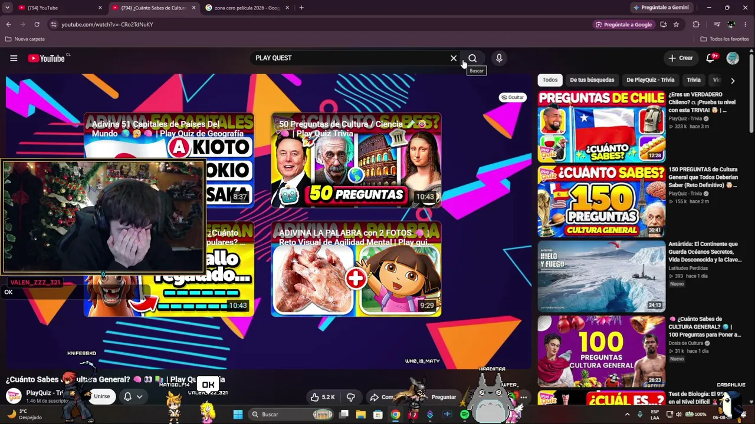Open the browser extensions puzzle icon
The height and width of the screenshot is (424, 755).
point(696,24)
